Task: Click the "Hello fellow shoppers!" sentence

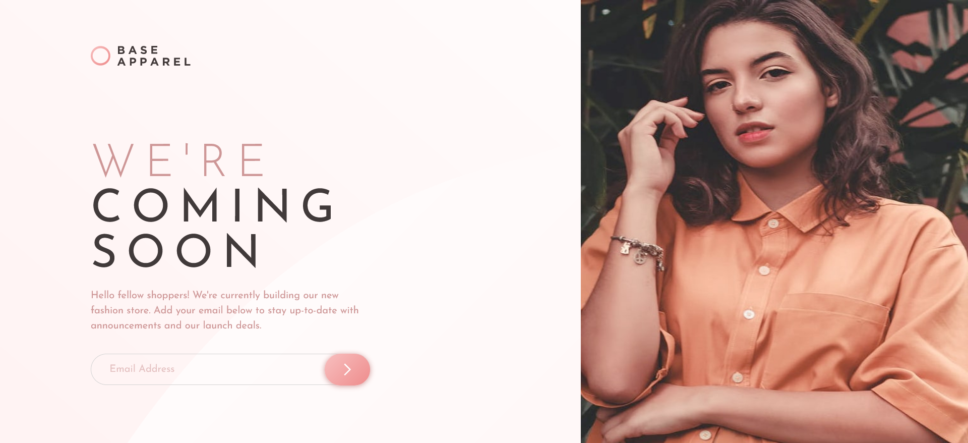Action: pyautogui.click(x=140, y=295)
